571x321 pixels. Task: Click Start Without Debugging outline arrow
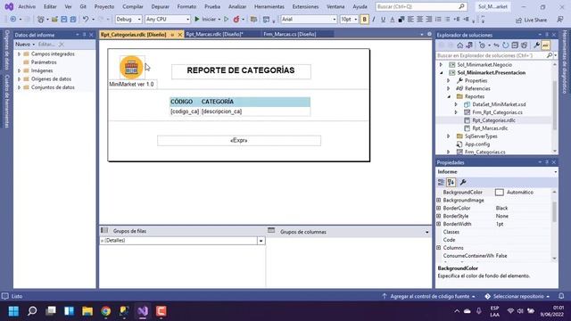point(226,20)
